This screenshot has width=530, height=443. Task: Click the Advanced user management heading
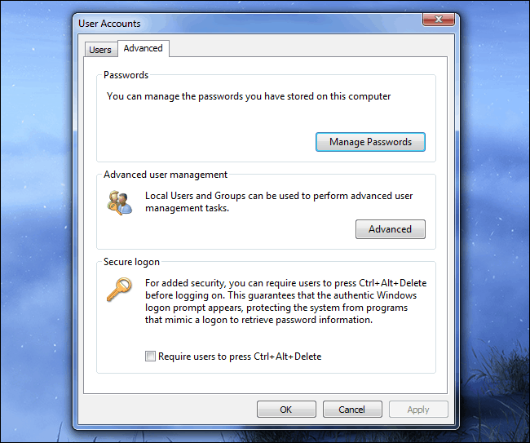tap(166, 175)
